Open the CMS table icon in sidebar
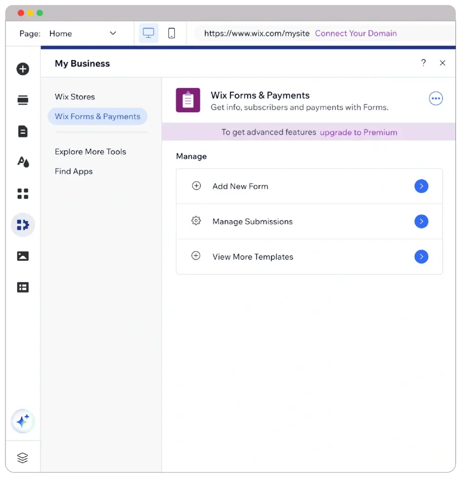The image size is (461, 477). click(x=23, y=287)
